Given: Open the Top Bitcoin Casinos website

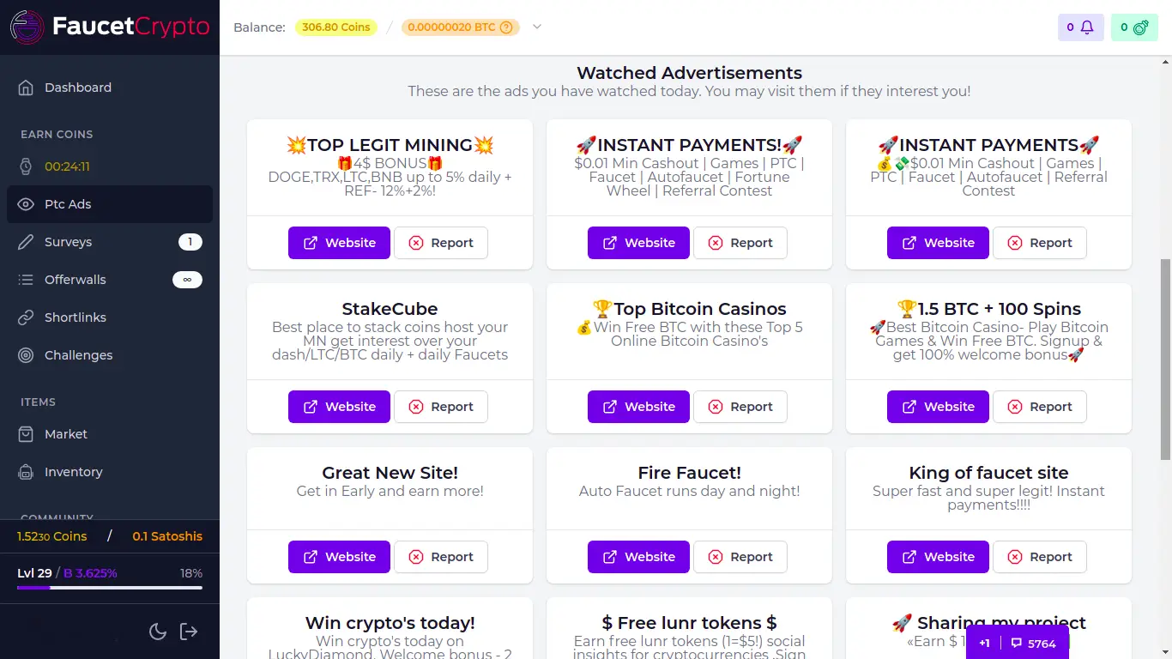Looking at the screenshot, I should (x=638, y=406).
